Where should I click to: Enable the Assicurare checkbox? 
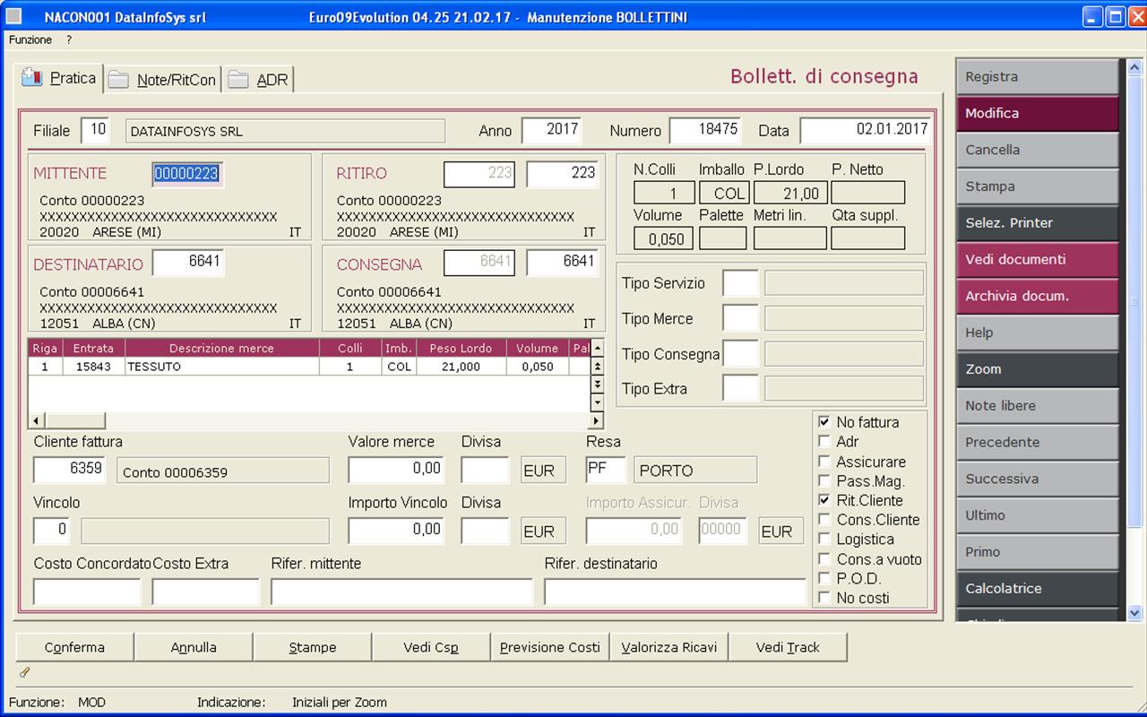click(x=824, y=462)
